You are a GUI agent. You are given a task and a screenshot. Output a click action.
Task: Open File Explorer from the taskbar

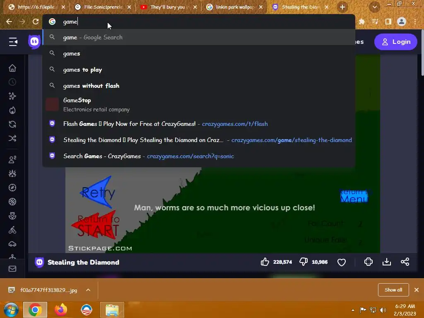[112, 310]
